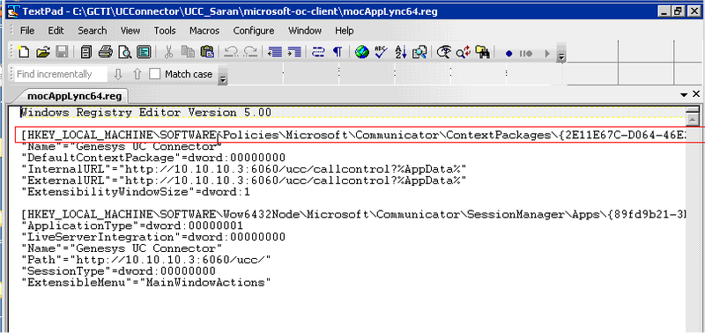Create a new document with New icon
The height and width of the screenshot is (333, 705).
(x=24, y=53)
